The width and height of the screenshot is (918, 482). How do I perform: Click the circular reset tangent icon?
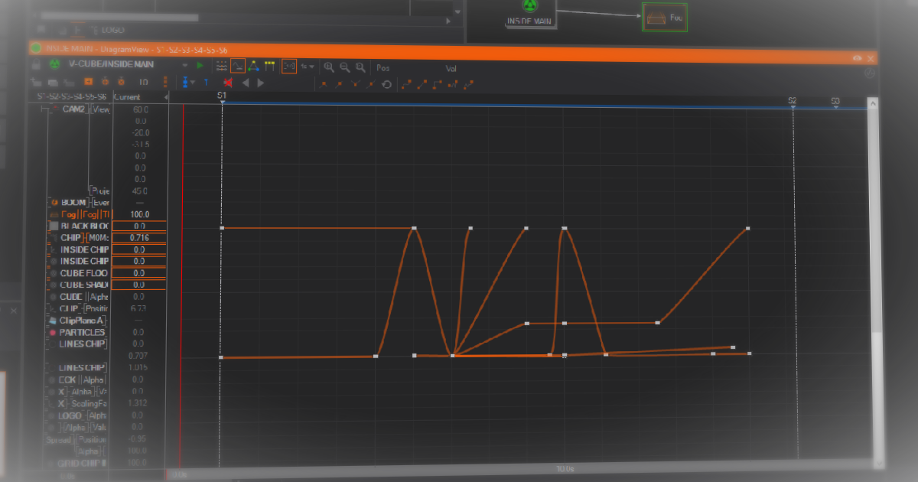387,84
